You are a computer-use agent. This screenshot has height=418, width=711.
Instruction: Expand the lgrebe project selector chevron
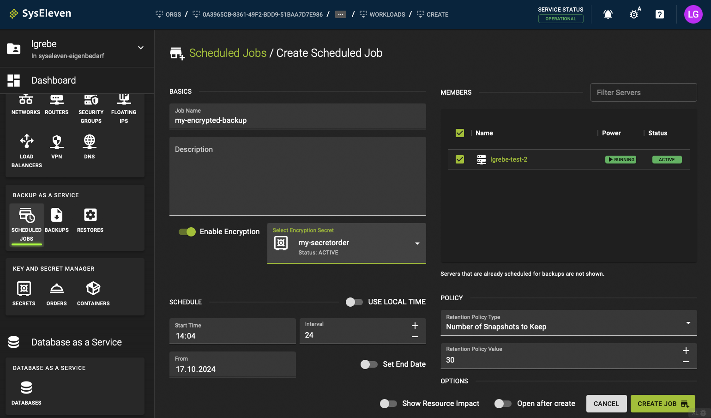[x=141, y=48]
